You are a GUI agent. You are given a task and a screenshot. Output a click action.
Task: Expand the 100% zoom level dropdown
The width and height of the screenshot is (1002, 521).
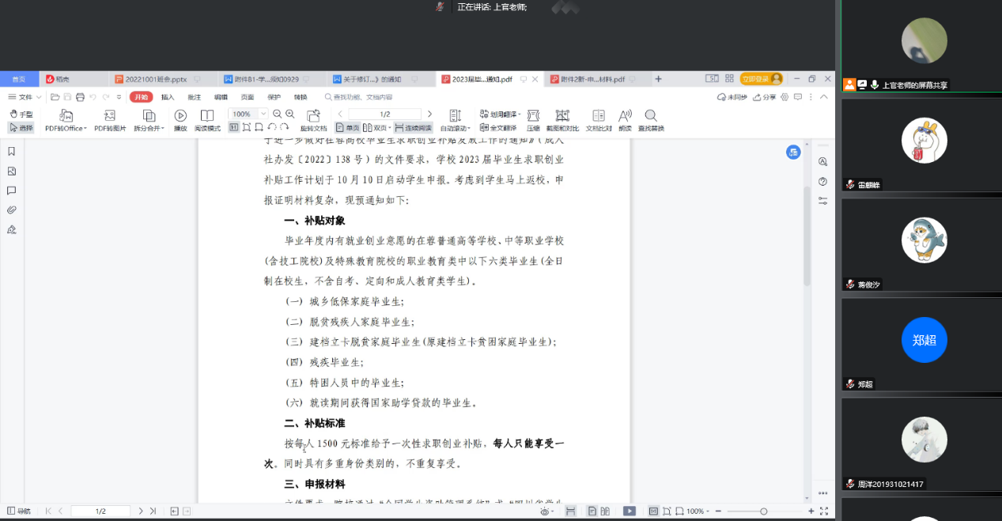tap(263, 115)
